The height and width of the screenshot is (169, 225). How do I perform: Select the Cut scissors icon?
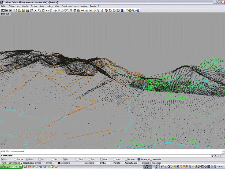(35, 10)
